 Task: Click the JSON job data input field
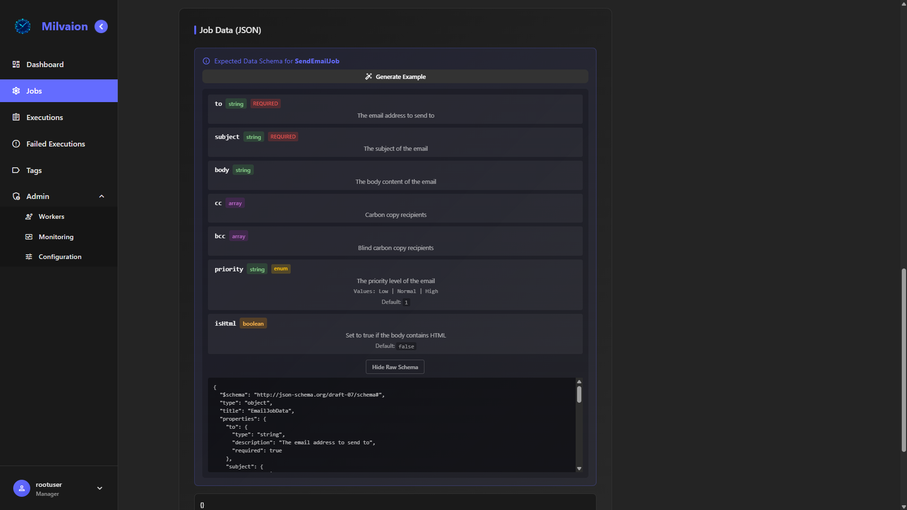click(x=395, y=504)
